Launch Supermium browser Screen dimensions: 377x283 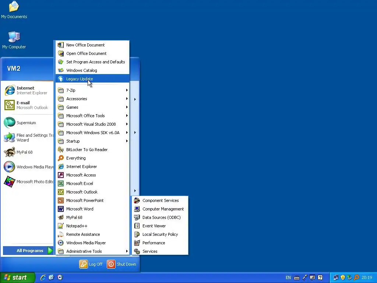point(28,123)
